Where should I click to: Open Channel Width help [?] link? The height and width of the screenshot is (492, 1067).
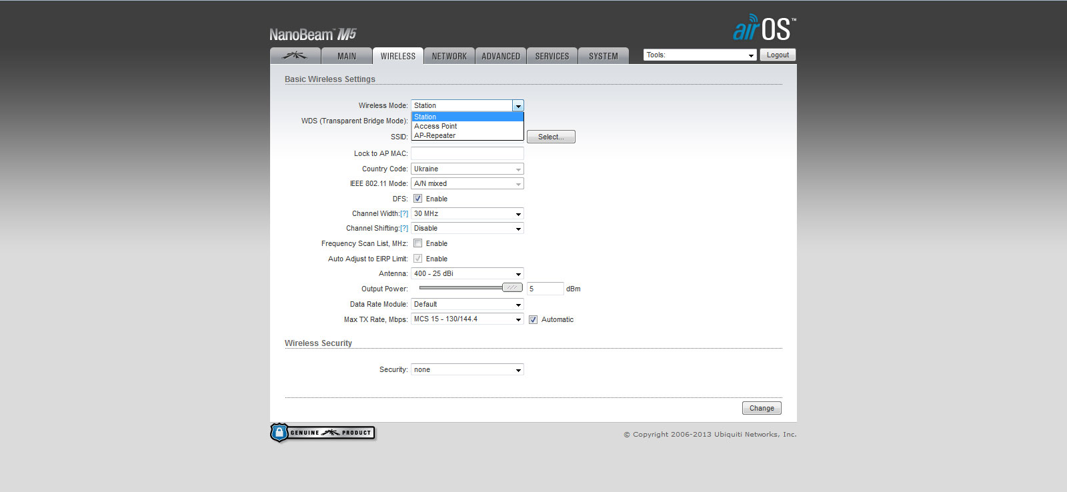coord(404,214)
